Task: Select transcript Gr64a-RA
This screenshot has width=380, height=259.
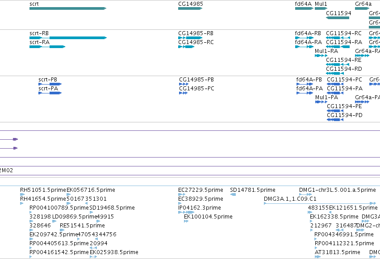Action: click(x=362, y=56)
